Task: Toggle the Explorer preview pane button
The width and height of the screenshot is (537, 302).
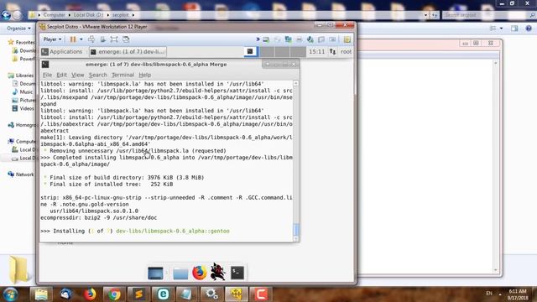Action: (x=514, y=29)
